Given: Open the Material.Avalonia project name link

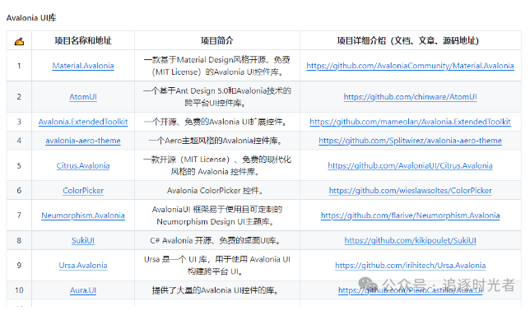Looking at the screenshot, I should point(83,66).
